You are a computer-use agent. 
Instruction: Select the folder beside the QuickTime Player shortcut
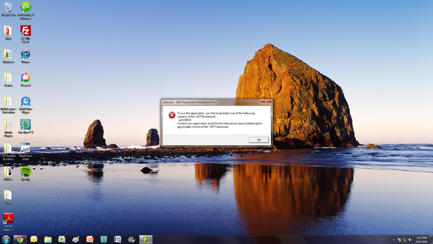(x=8, y=104)
